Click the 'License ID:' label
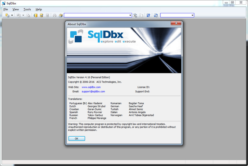Image resolution: width=248 pixels, height=166 pixels. pos(144,87)
